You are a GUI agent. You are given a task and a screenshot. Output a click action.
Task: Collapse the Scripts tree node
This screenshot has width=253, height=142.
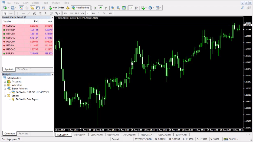click(5, 96)
